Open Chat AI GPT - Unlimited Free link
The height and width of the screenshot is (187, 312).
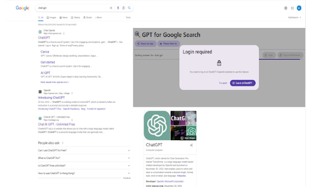click(x=56, y=124)
